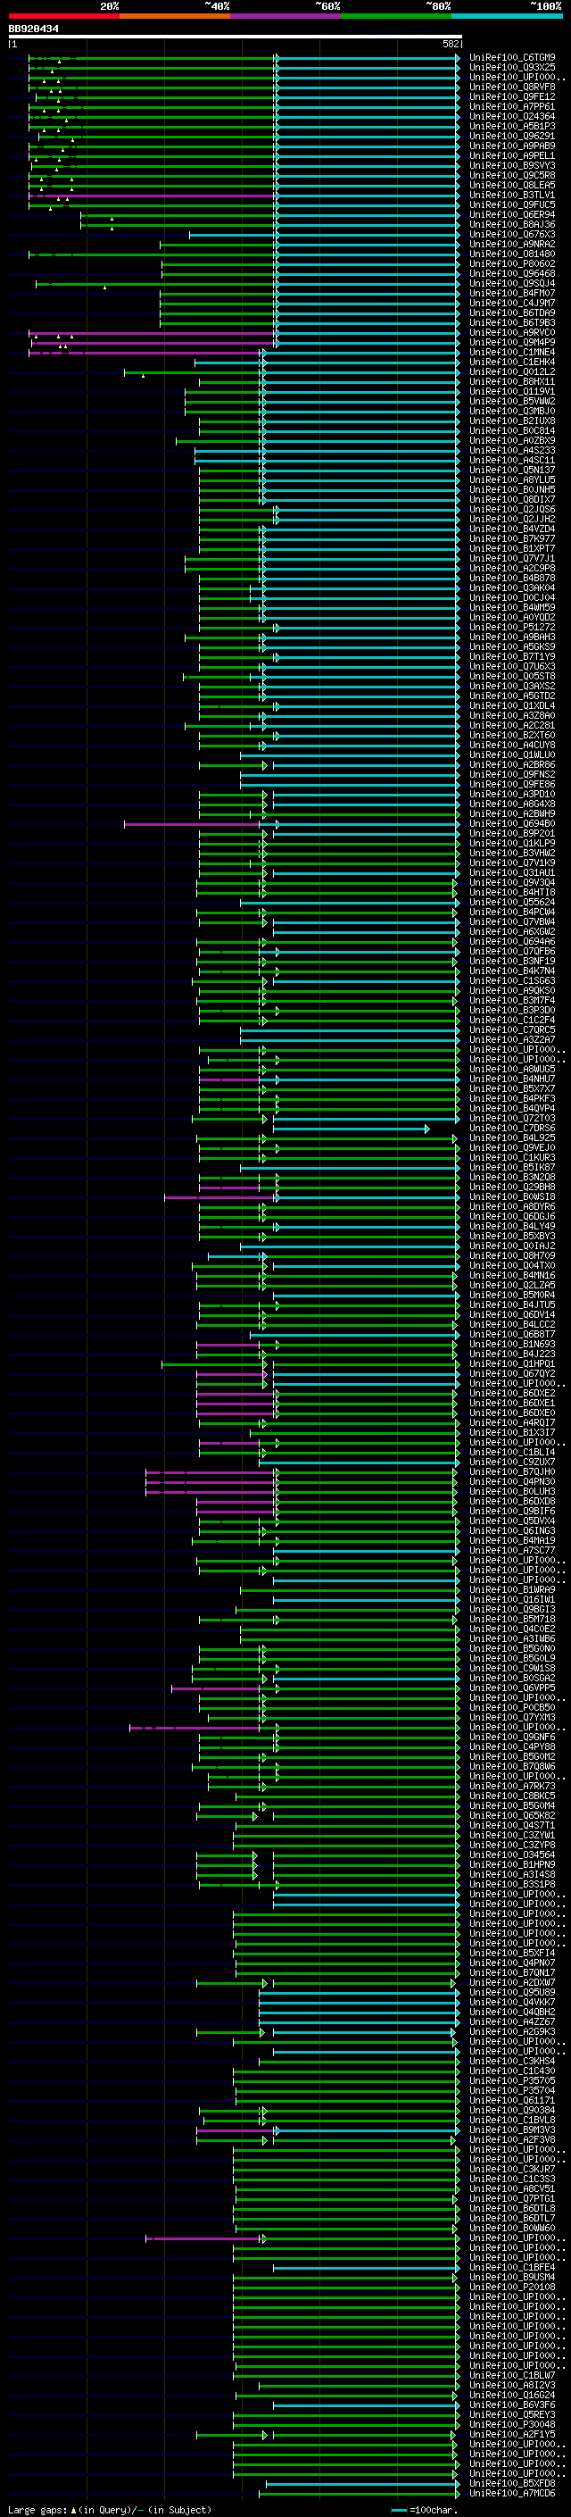
Task: Select label UniRef100_B2IUX8
Action: (x=512, y=421)
